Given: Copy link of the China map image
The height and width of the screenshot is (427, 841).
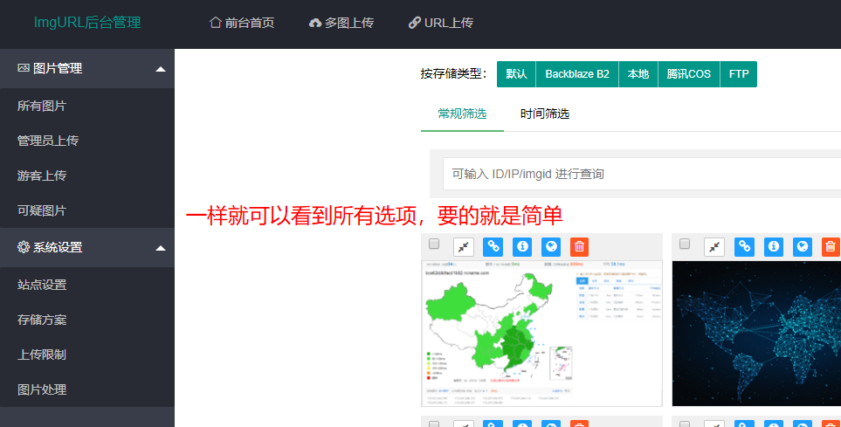Looking at the screenshot, I should tap(493, 247).
